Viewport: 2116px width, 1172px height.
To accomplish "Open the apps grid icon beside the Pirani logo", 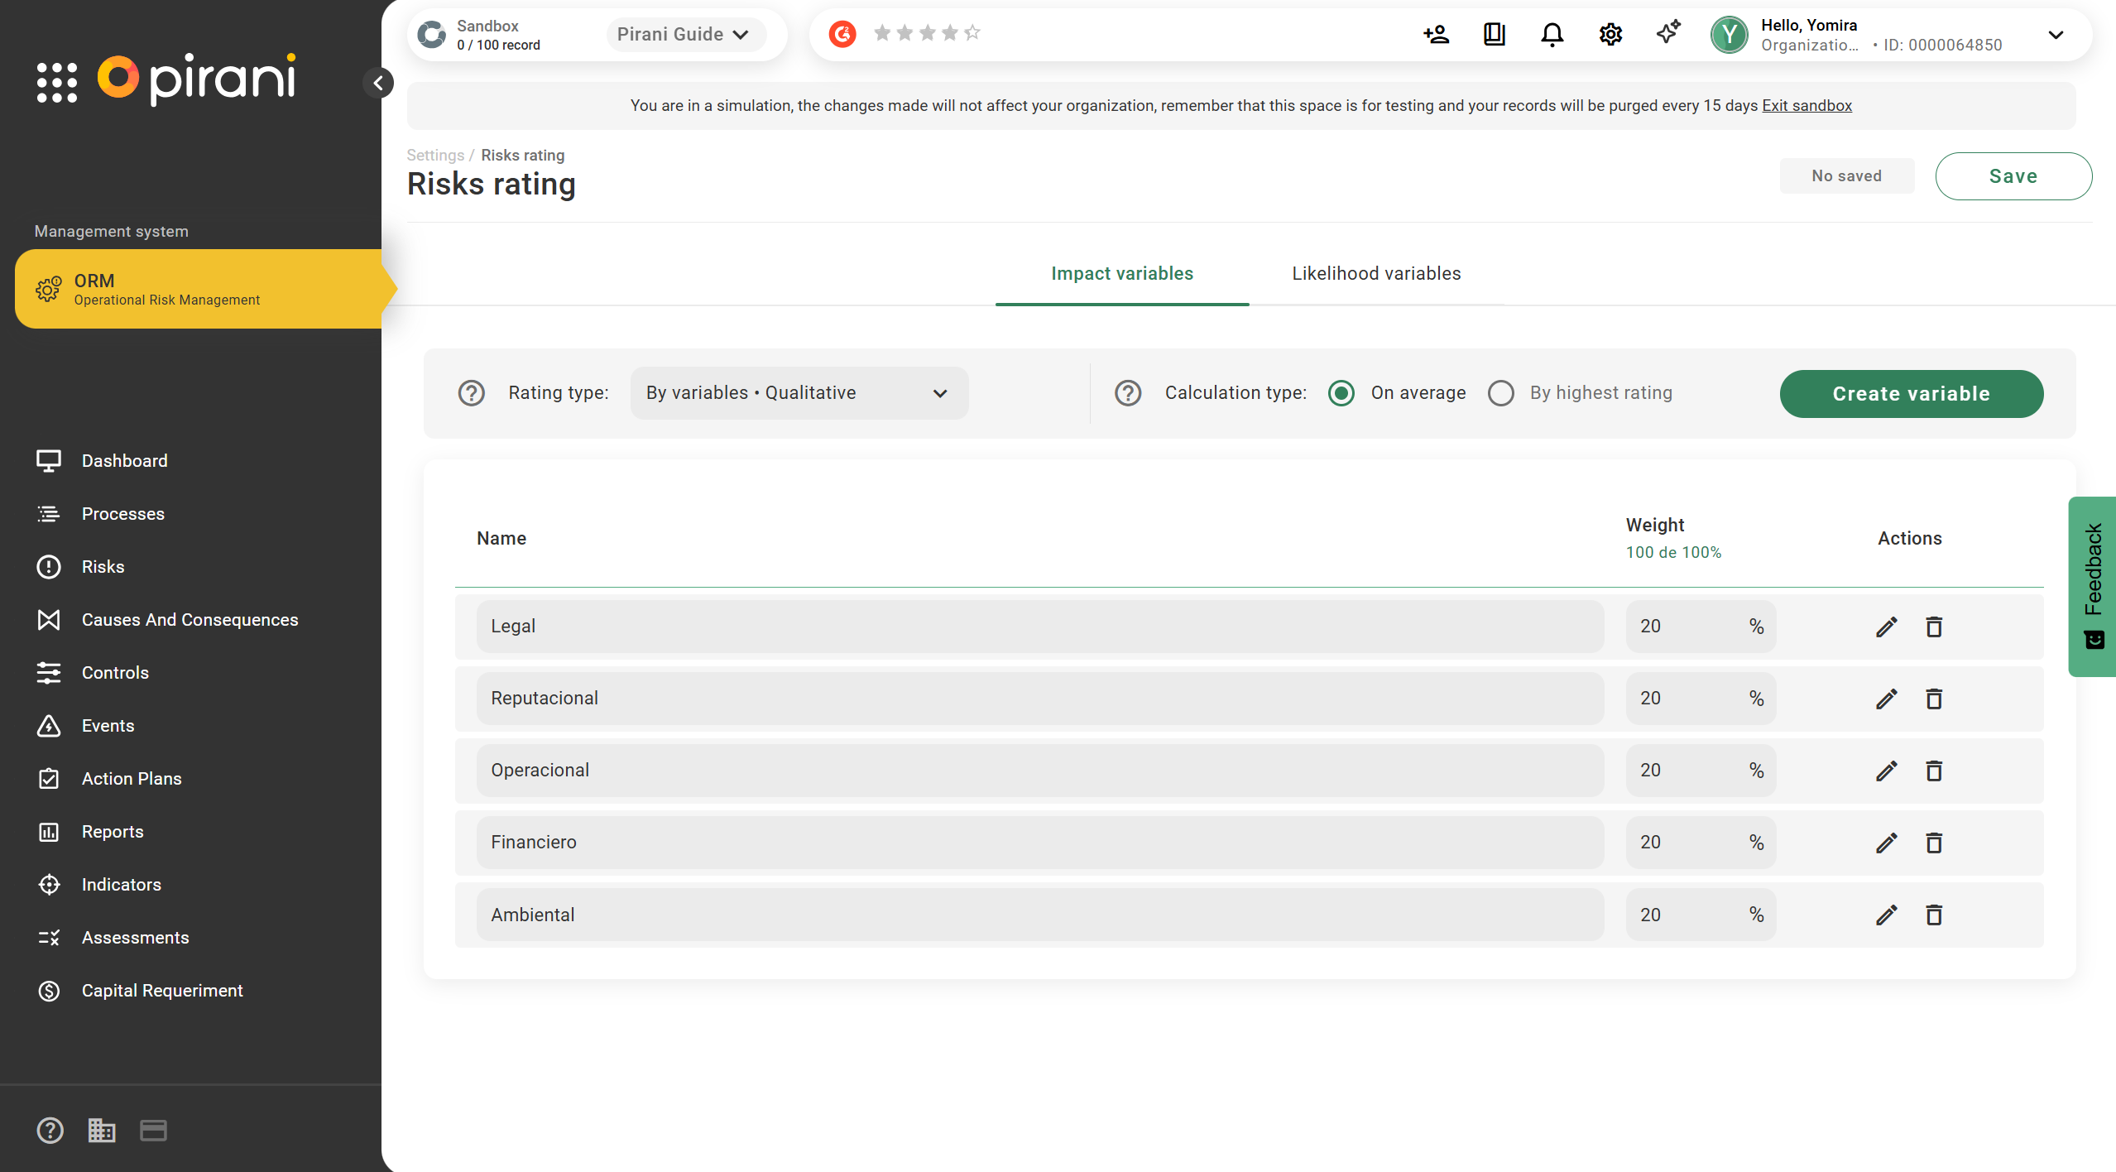I will (x=57, y=82).
